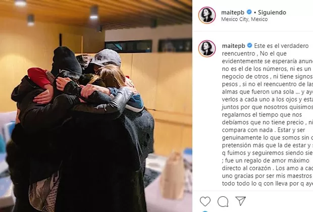Open the maitepb username in the post header

(x=233, y=13)
